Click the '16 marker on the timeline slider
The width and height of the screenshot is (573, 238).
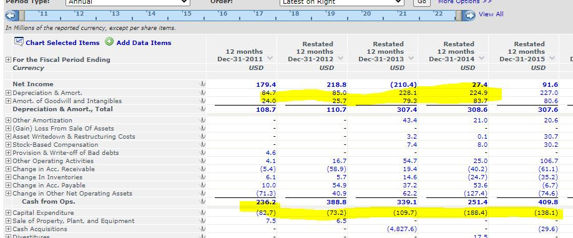coord(222,14)
